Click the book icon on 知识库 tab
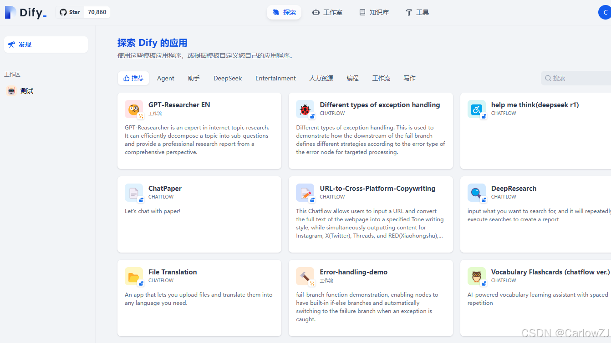Viewport: 611px width, 343px height. 362,12
